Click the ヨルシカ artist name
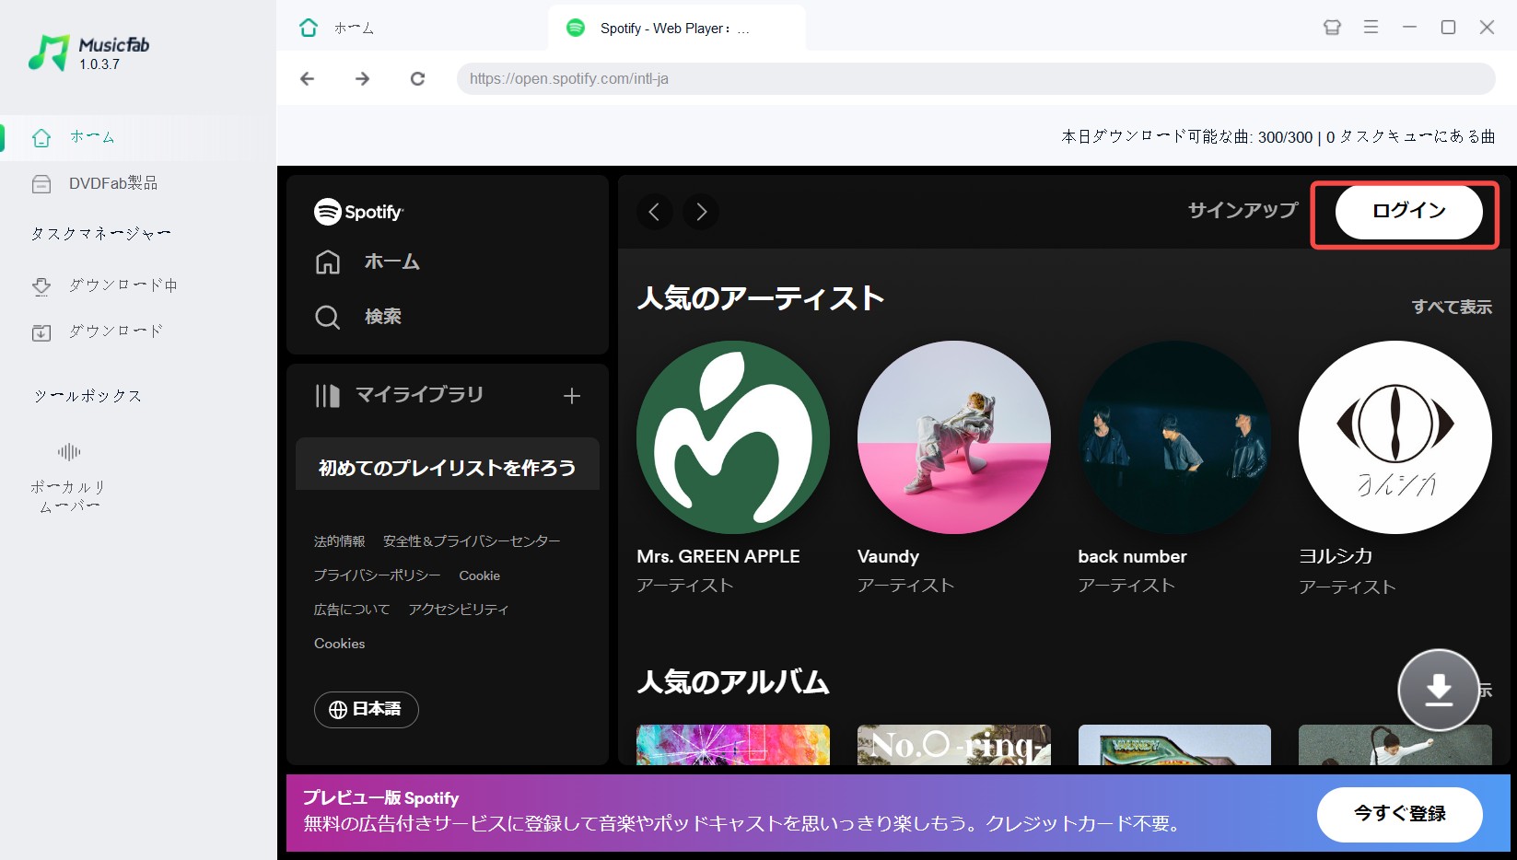The image size is (1517, 860). 1336,557
